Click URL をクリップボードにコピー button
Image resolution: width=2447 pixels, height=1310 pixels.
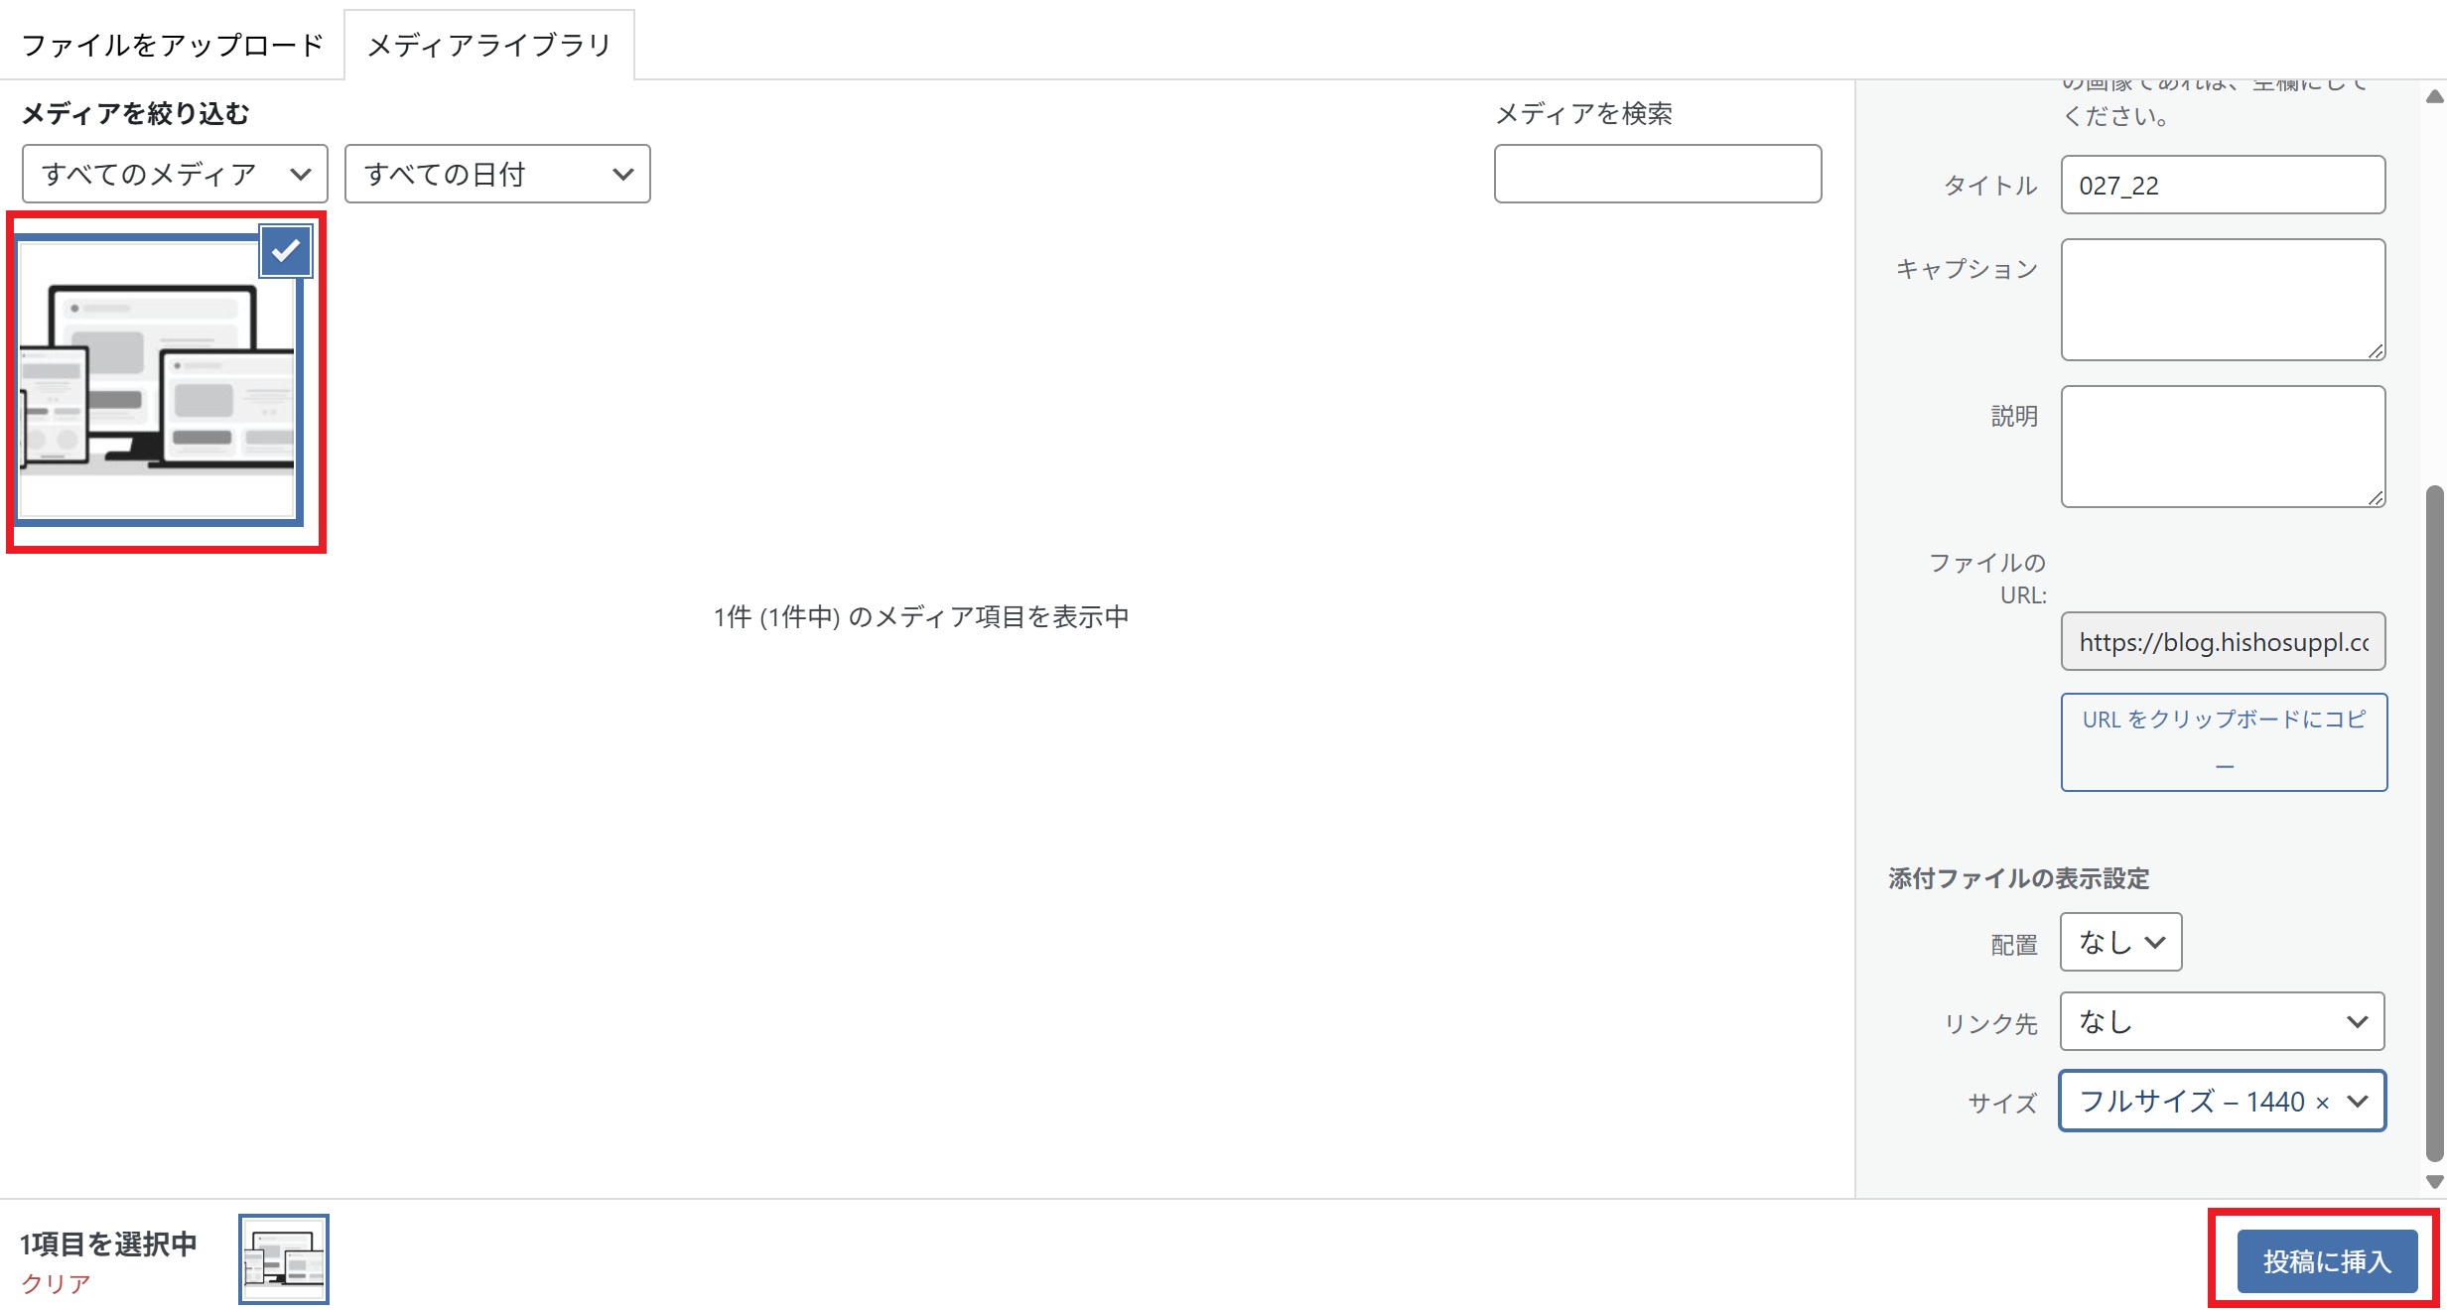[x=2224, y=741]
